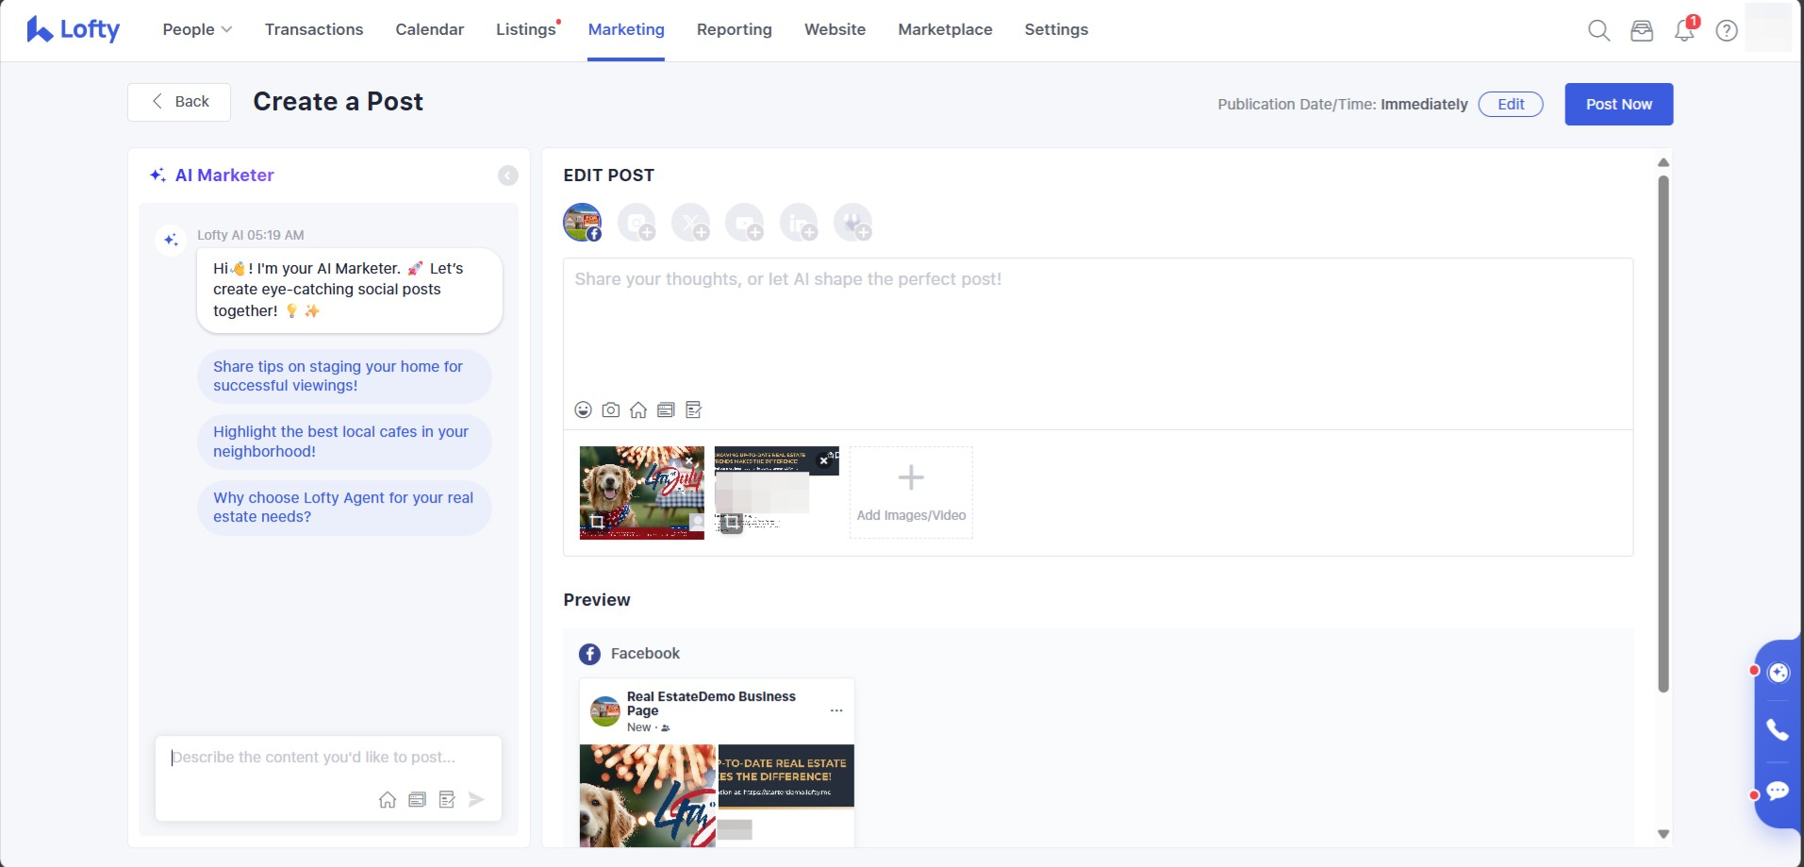This screenshot has height=867, width=1804.
Task: Collapse the AI Marketer panel
Action: (507, 175)
